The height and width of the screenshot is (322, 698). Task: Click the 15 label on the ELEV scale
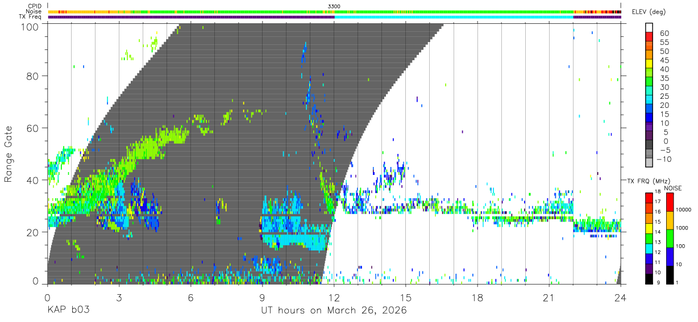pyautogui.click(x=664, y=114)
